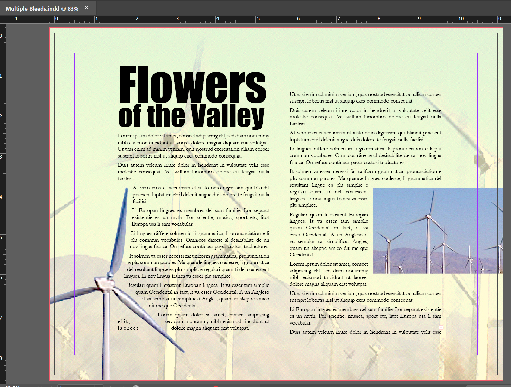Click the opening "Lorem ipsum dolor" paragraph under headline

pos(193,146)
